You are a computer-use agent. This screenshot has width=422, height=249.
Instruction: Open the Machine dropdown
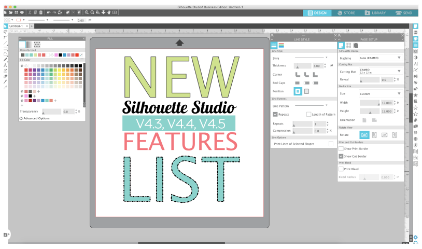pyautogui.click(x=380, y=58)
